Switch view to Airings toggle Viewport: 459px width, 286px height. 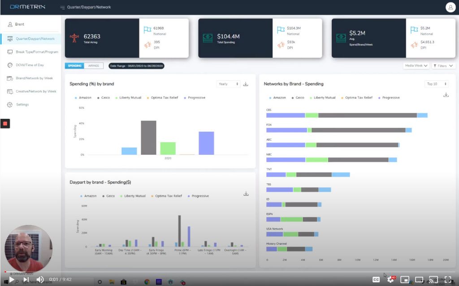pos(94,66)
